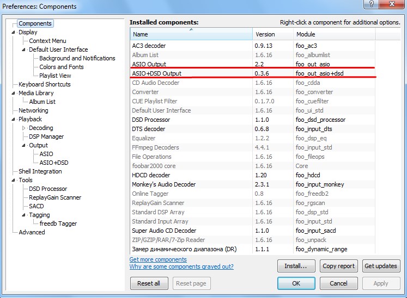The height and width of the screenshot is (298, 407).
Task: Open Colors and Fonts page
Action: coord(61,67)
